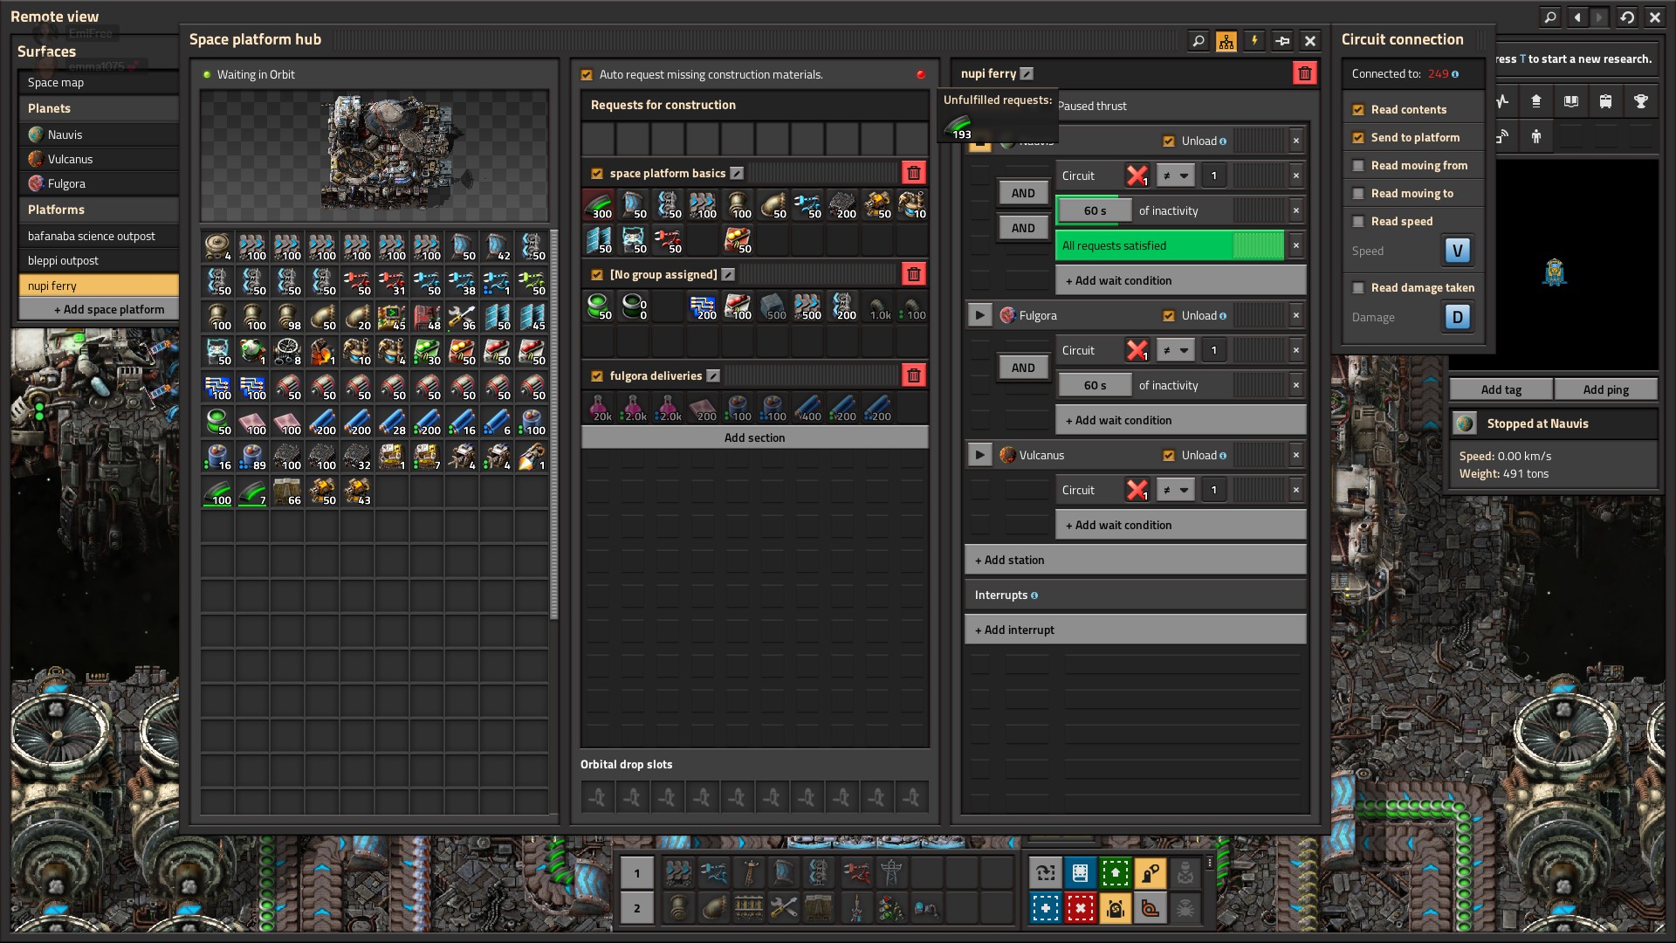
Task: Pick the transport belt from the quickbar
Action: [678, 872]
